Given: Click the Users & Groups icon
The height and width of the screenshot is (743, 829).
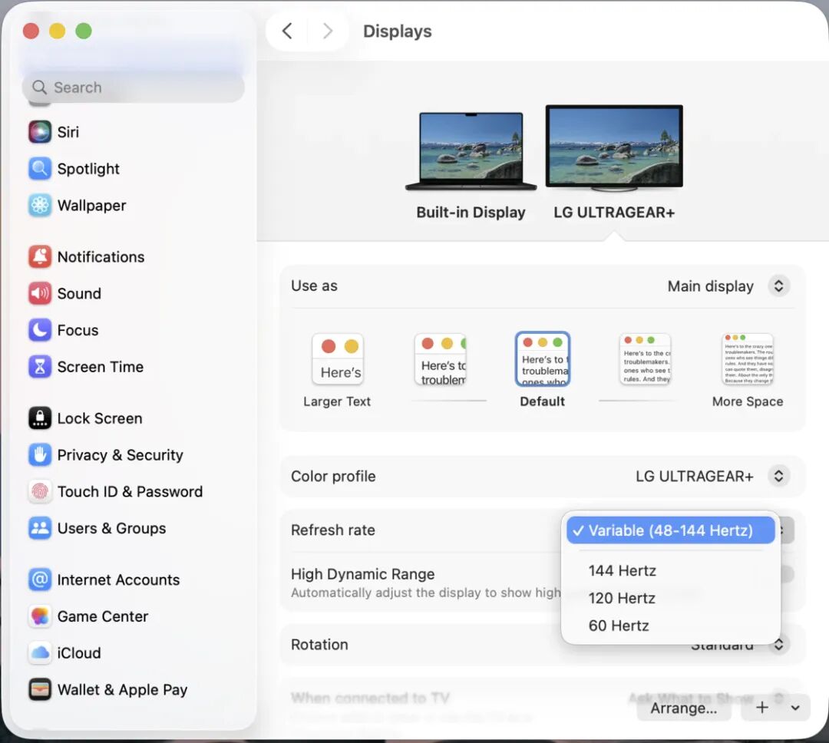Looking at the screenshot, I should 40,528.
